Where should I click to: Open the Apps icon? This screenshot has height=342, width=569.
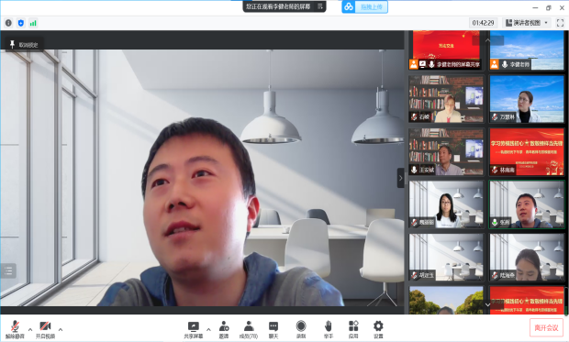pyautogui.click(x=353, y=329)
